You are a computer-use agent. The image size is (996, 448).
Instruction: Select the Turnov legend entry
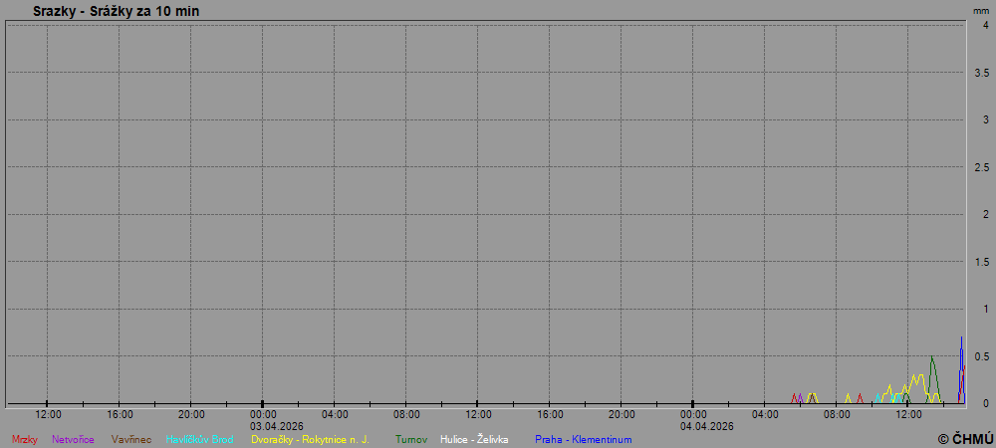(x=411, y=439)
